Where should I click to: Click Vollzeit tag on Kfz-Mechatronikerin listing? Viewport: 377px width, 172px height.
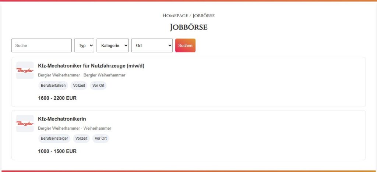coord(81,139)
